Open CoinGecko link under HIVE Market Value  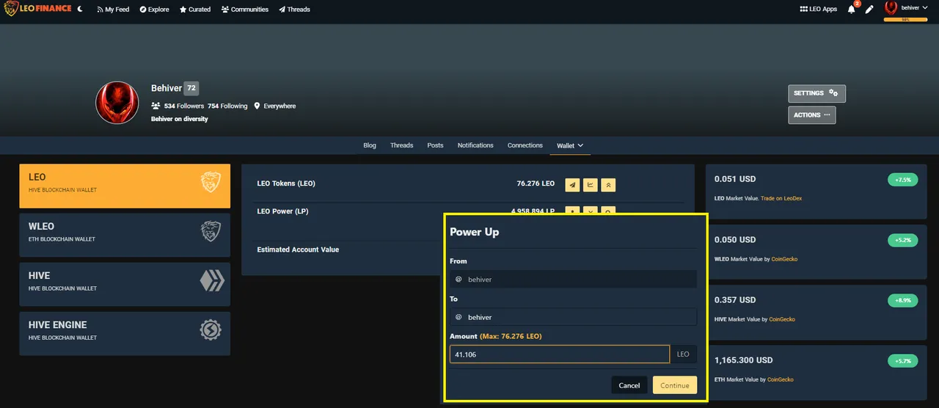tap(782, 319)
